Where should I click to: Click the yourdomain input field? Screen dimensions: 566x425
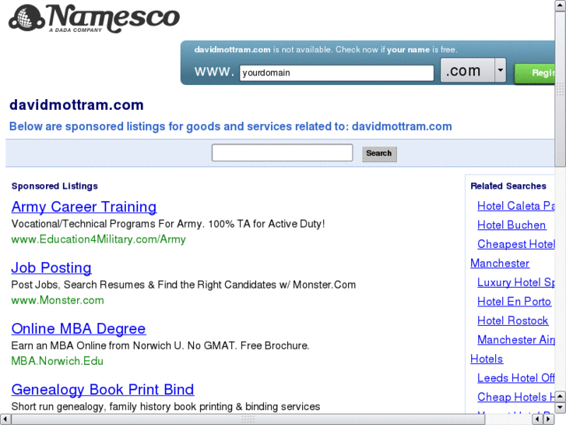(x=336, y=73)
